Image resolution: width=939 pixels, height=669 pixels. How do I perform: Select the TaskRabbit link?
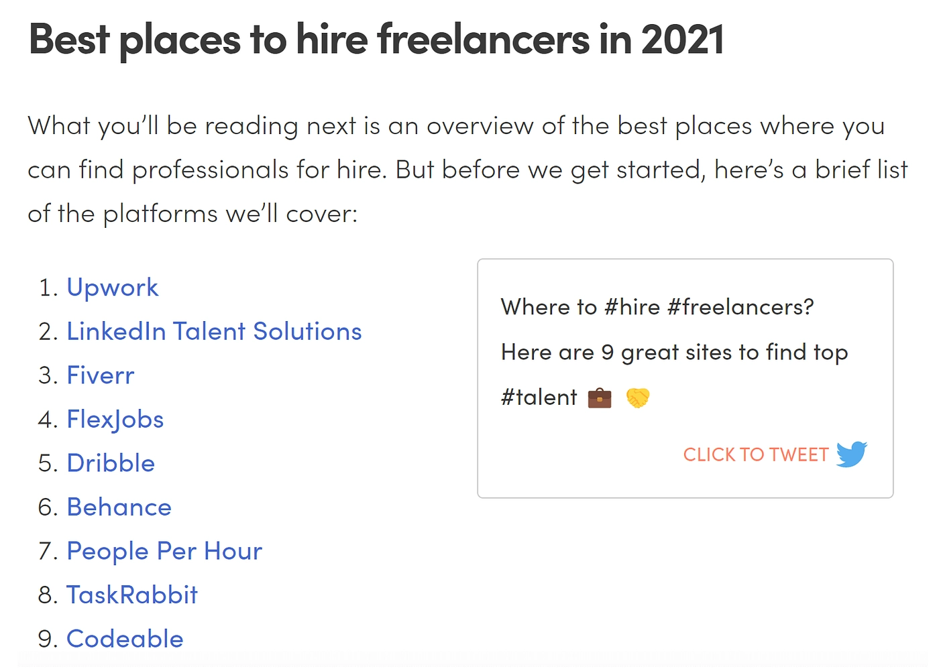click(132, 595)
